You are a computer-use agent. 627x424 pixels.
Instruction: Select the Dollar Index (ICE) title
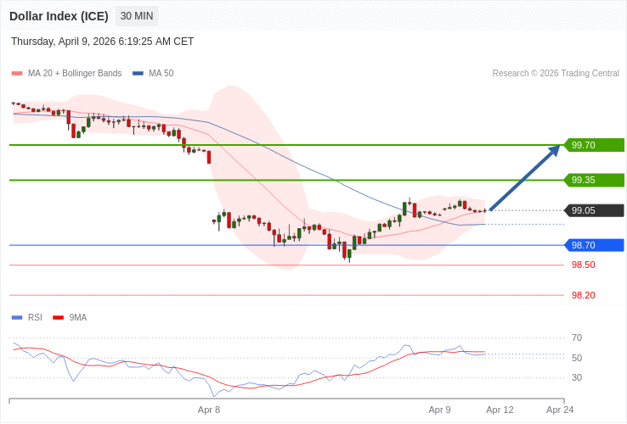tap(59, 16)
